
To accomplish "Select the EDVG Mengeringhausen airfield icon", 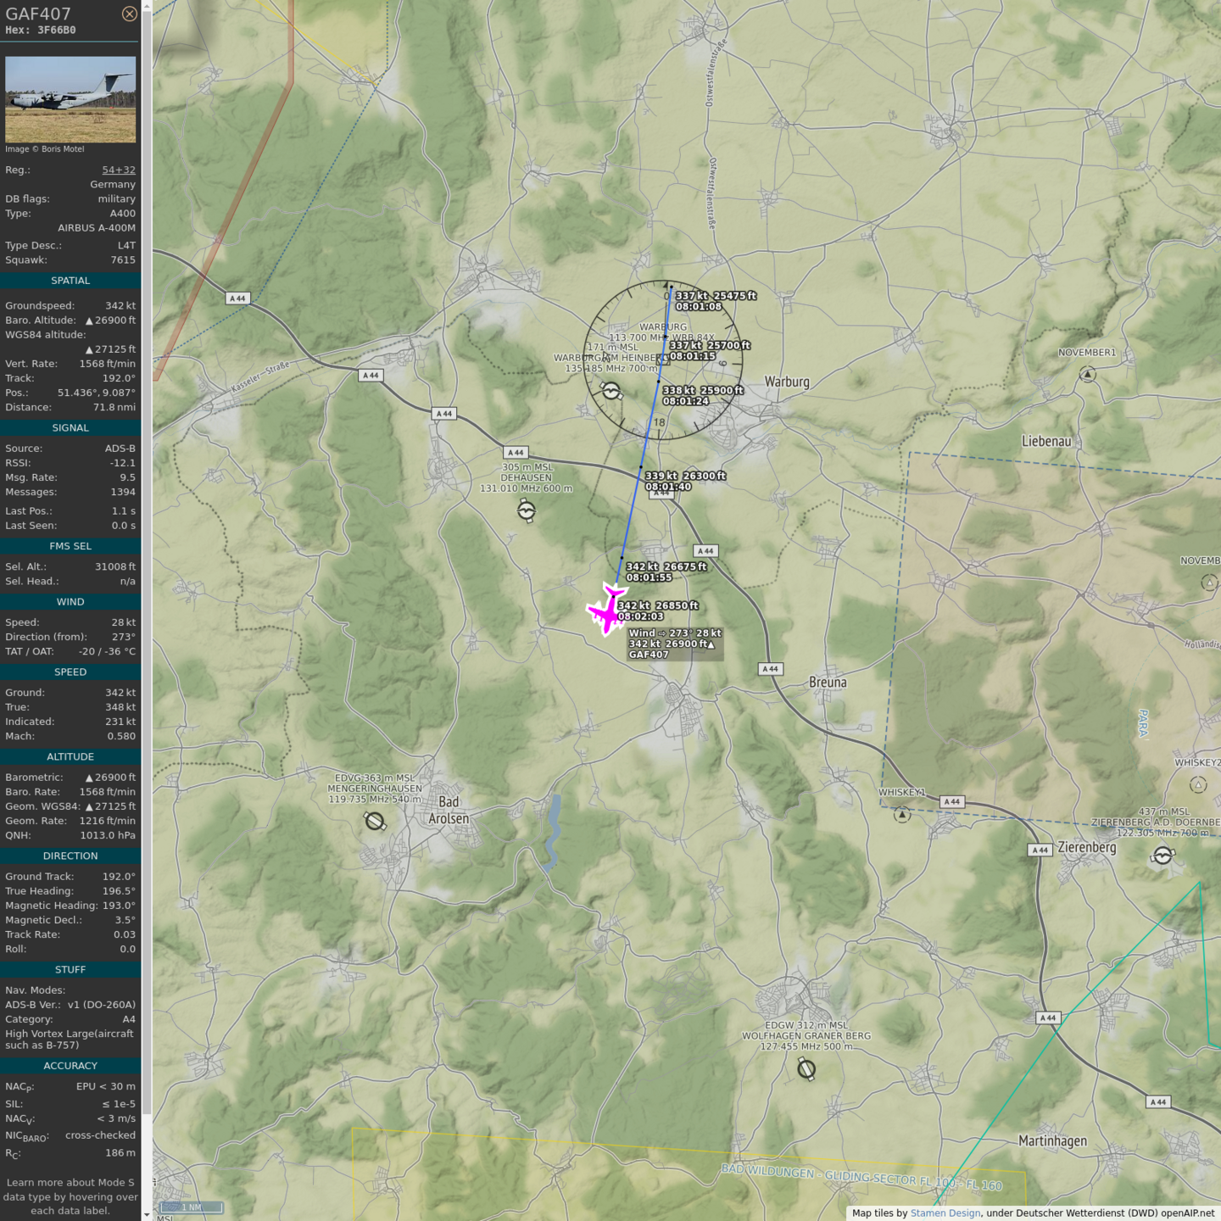I will (375, 821).
